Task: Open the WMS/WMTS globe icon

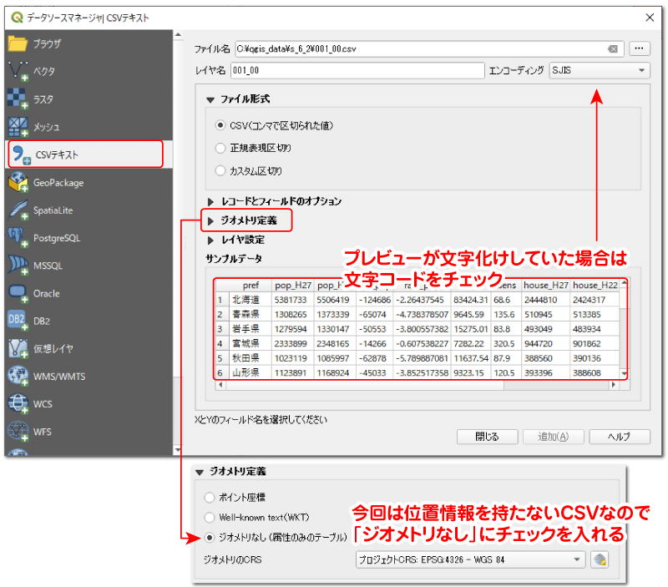Action: 18,376
